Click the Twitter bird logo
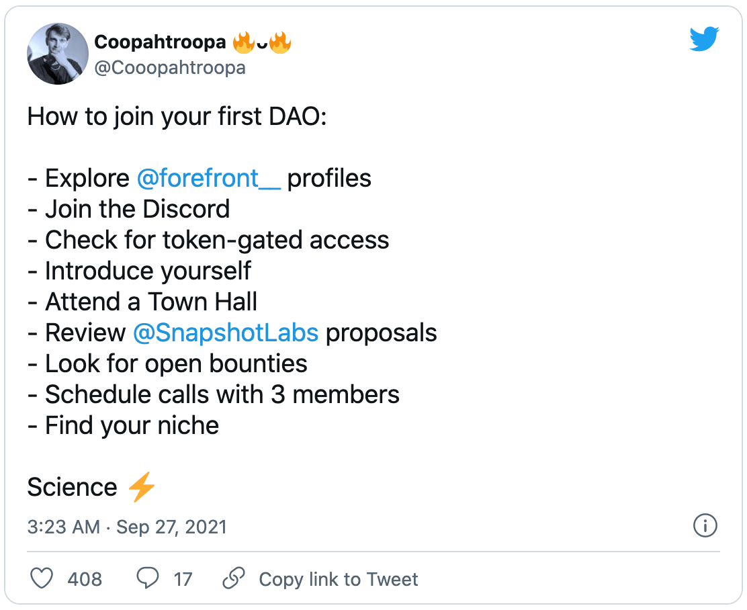 [x=704, y=40]
